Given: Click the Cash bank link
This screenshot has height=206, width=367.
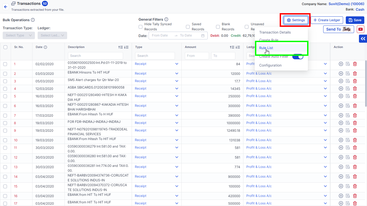Looking at the screenshot, I should click(360, 9).
